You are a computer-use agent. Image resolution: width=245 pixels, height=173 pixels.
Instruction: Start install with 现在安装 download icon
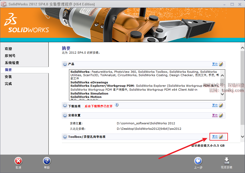(227, 161)
